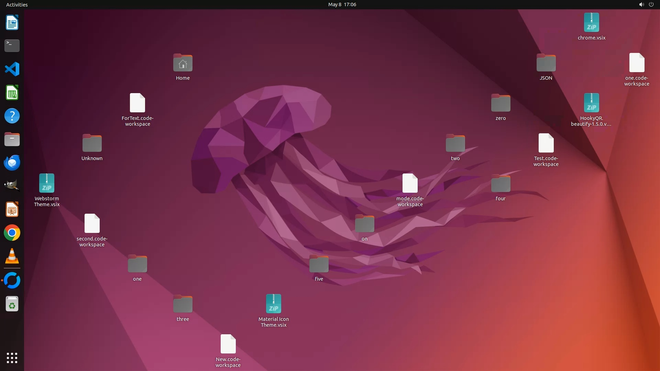Open Thunderbird mail from the dock

point(12,162)
